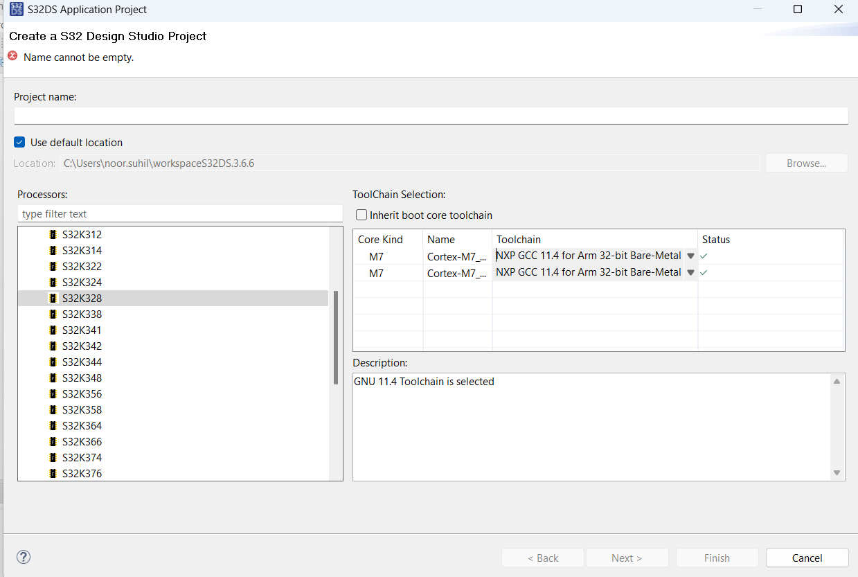Click the disabled Finish button
The width and height of the screenshot is (858, 577).
(x=717, y=558)
